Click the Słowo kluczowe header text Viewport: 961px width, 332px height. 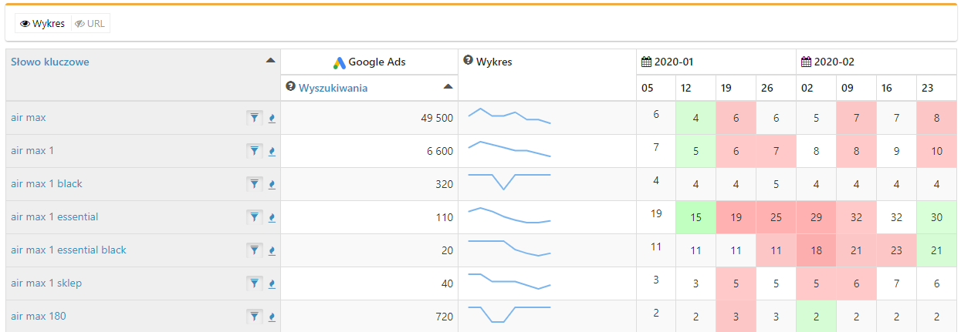[x=50, y=62]
